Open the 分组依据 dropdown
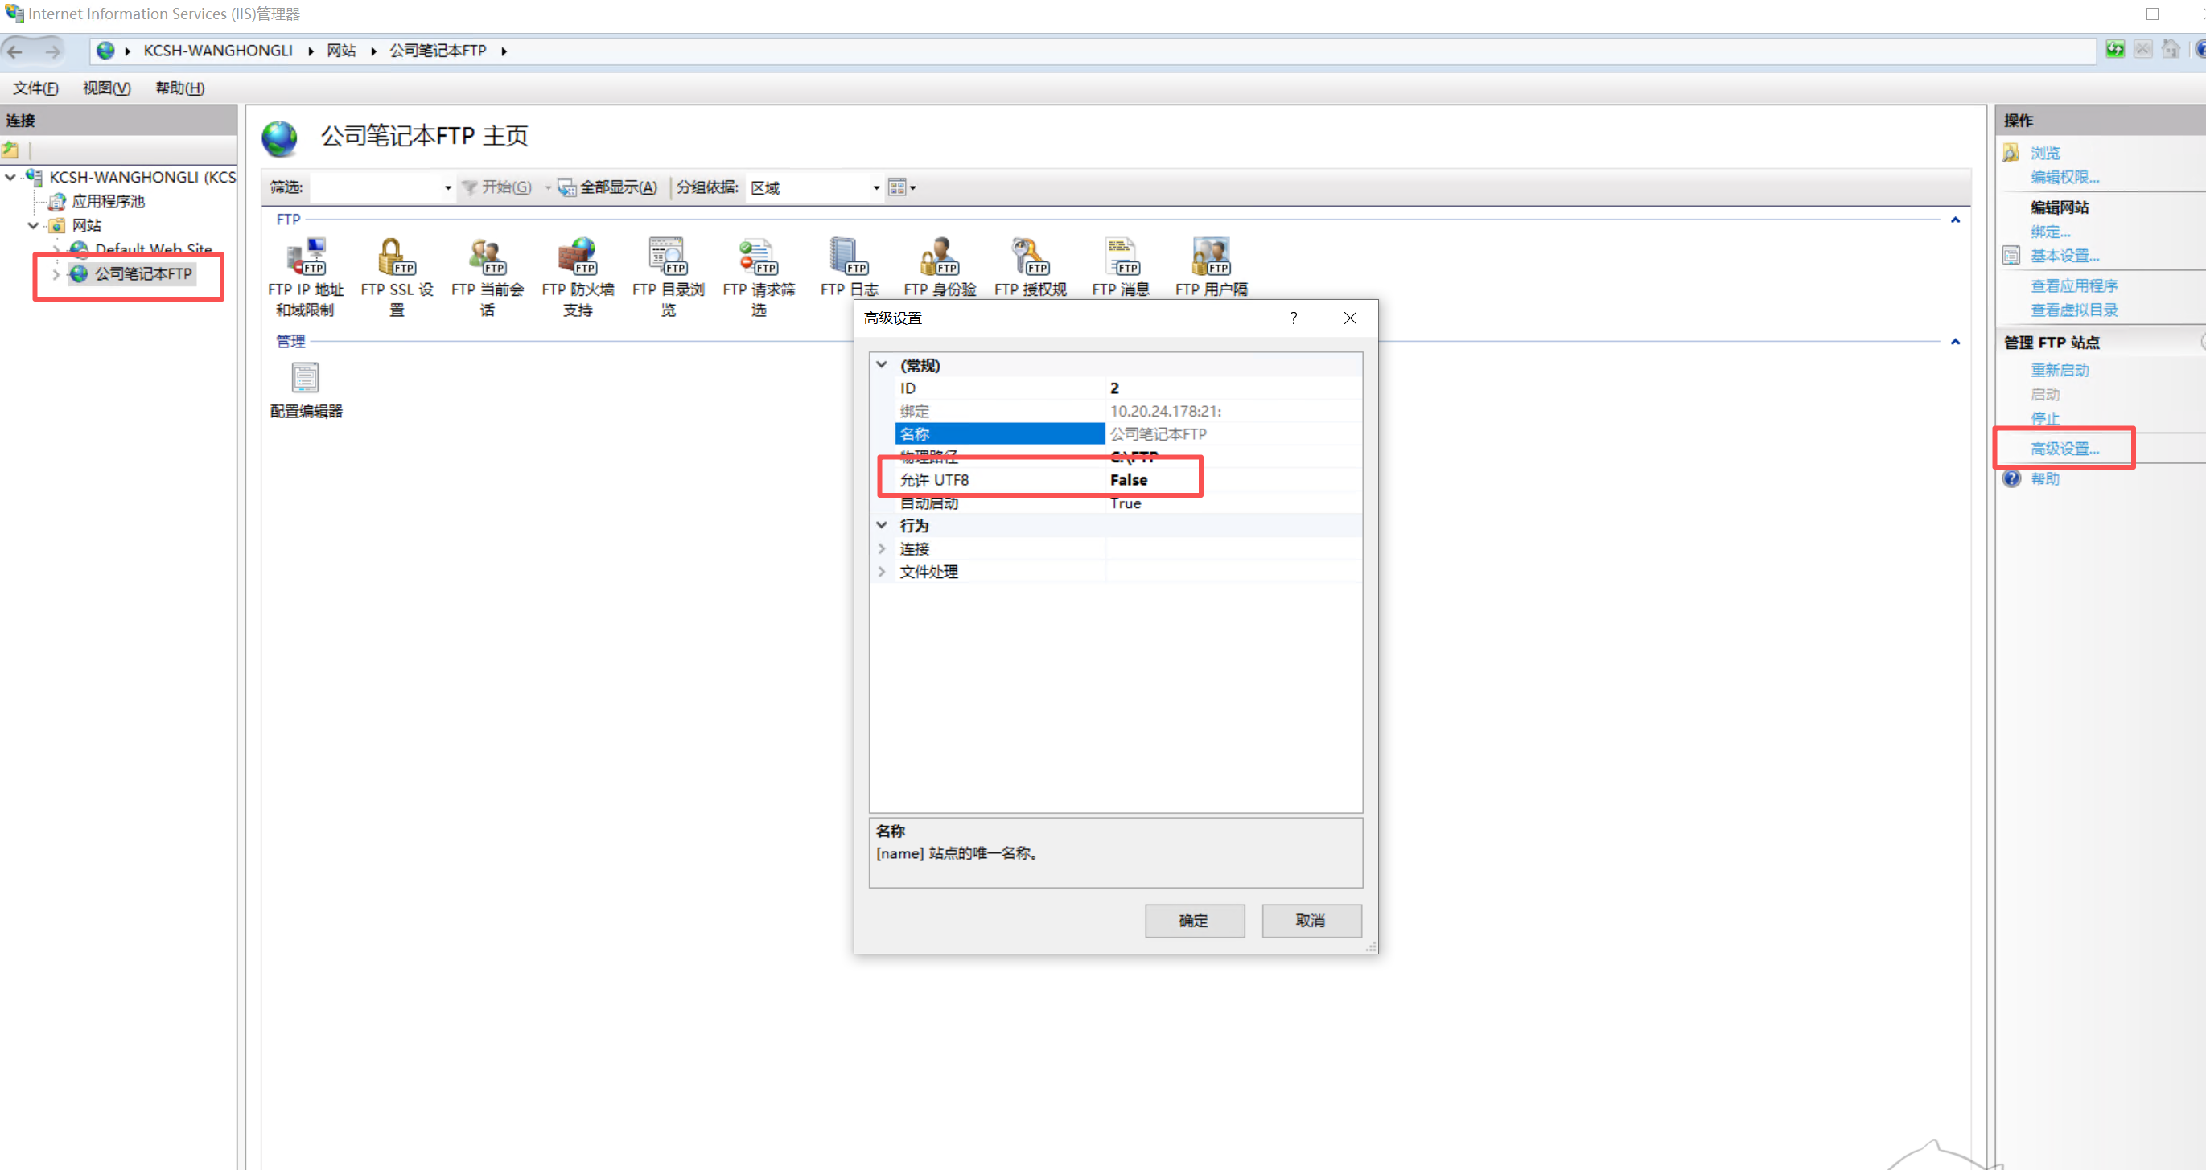 point(875,187)
